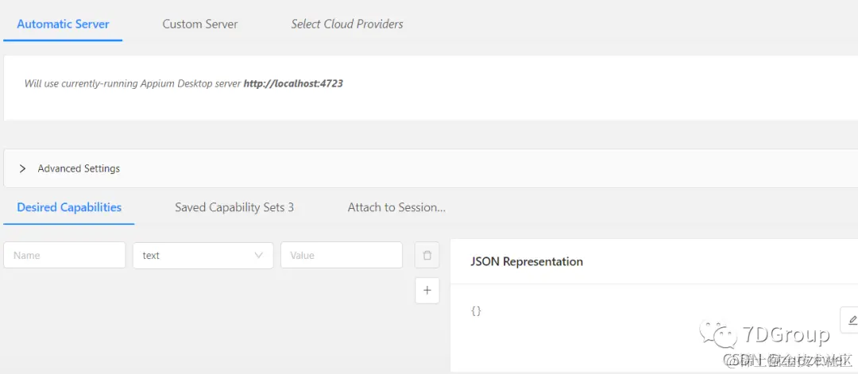Focus the capability Name input field
858x374 pixels.
64,256
